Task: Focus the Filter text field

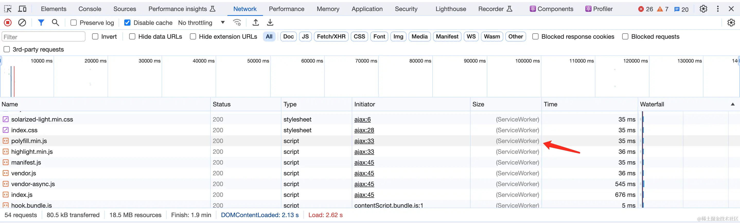Action: tap(44, 37)
